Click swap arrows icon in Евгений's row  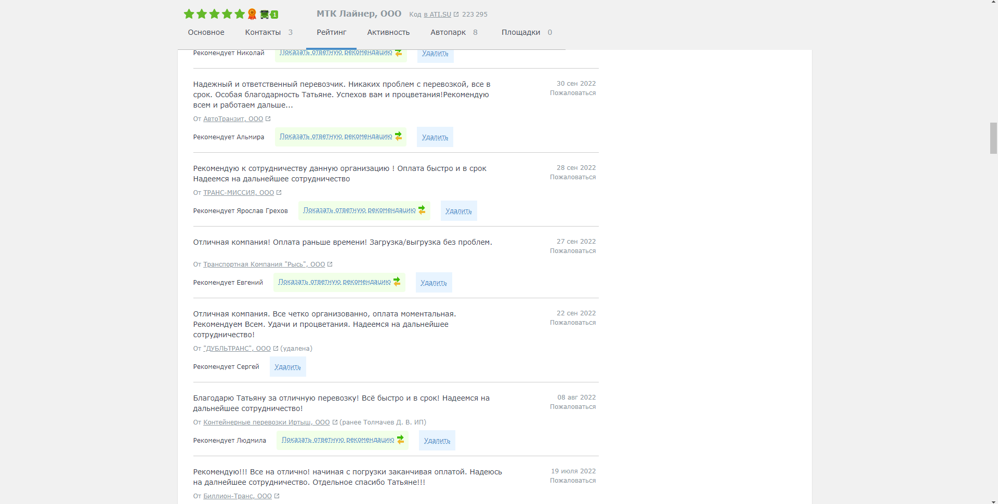pos(397,282)
